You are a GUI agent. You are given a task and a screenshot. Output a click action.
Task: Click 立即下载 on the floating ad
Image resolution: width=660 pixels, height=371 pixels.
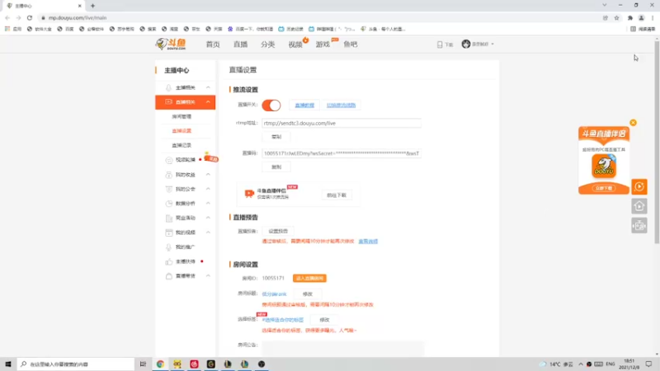coord(604,188)
